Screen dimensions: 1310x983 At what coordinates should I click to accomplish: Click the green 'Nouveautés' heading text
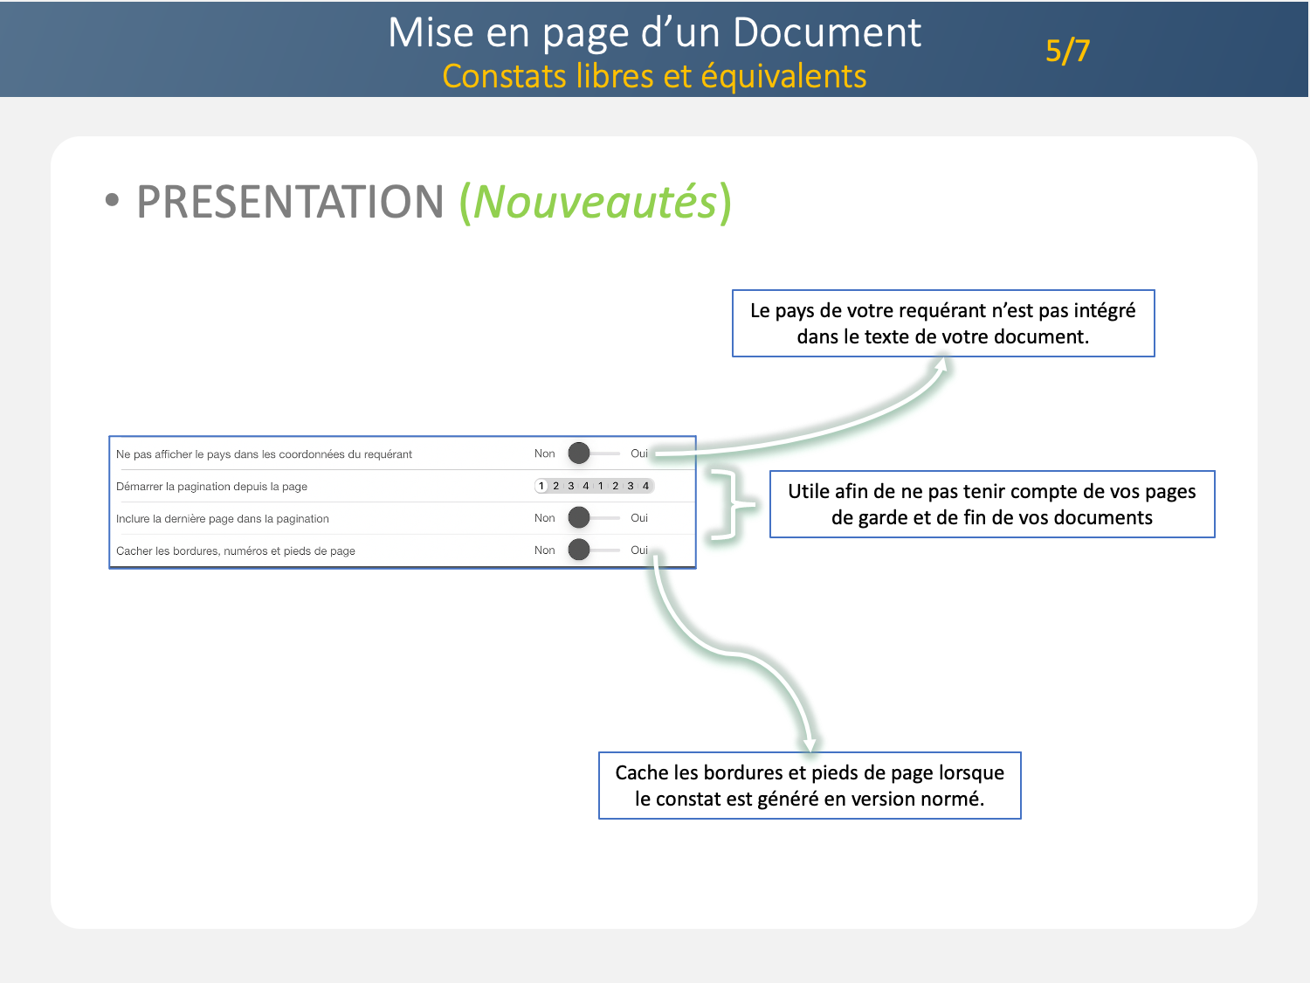pos(596,202)
